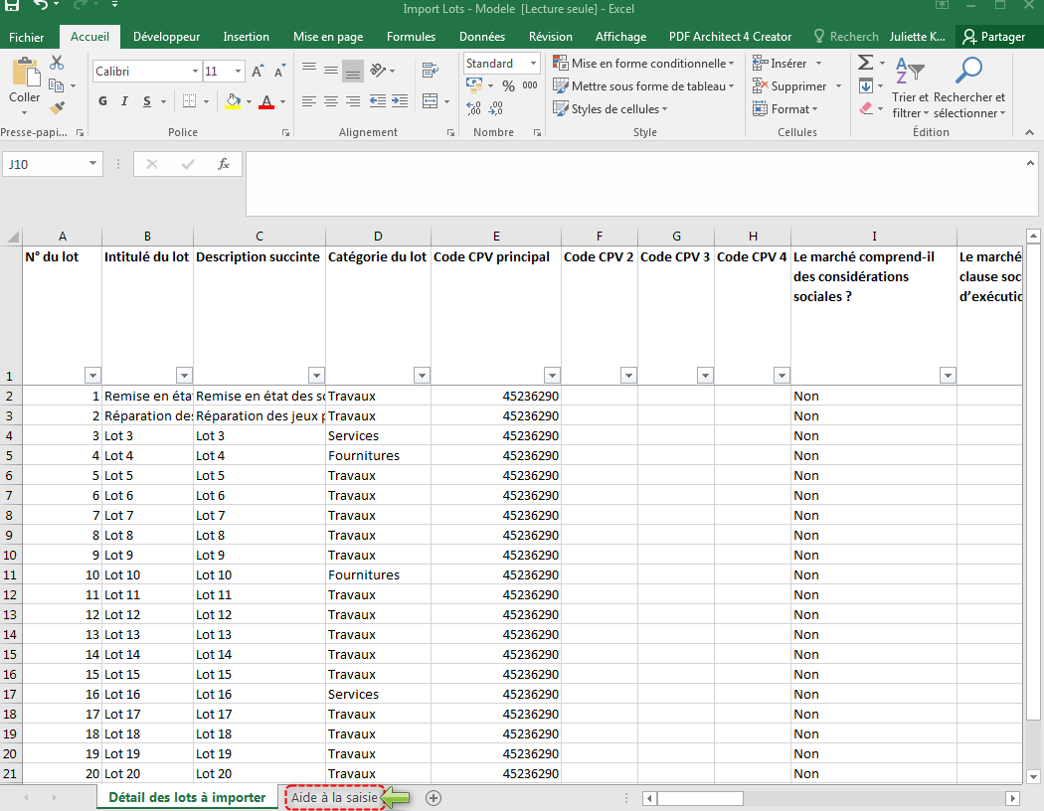1044x811 pixels.
Task: Click the Partager button
Action: pyautogui.click(x=994, y=37)
